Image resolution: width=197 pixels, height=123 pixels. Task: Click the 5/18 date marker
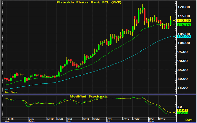(x=51, y=119)
